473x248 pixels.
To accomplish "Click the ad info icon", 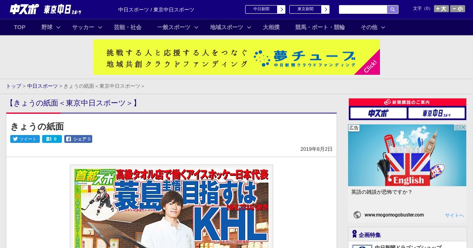I will [x=457, y=128].
